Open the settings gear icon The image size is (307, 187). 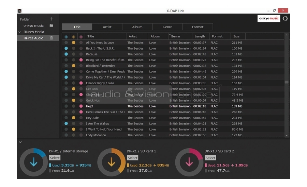pyautogui.click(x=285, y=18)
